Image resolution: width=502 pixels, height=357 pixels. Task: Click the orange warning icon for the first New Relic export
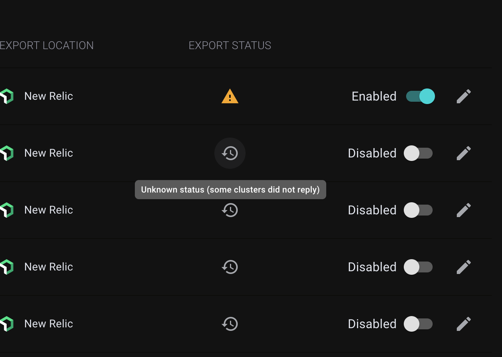click(x=230, y=96)
